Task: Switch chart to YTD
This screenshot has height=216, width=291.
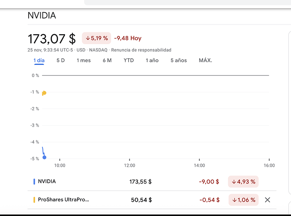Action: click(x=129, y=60)
